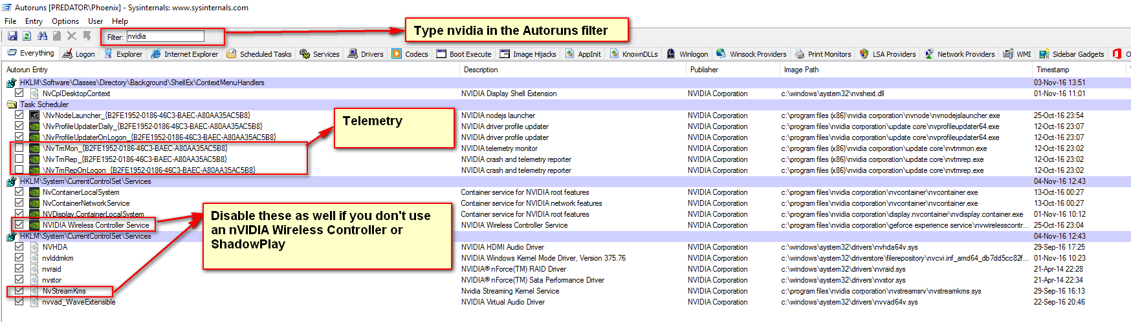Switch to the Winlogon tab
1131x322 pixels.
click(x=687, y=54)
